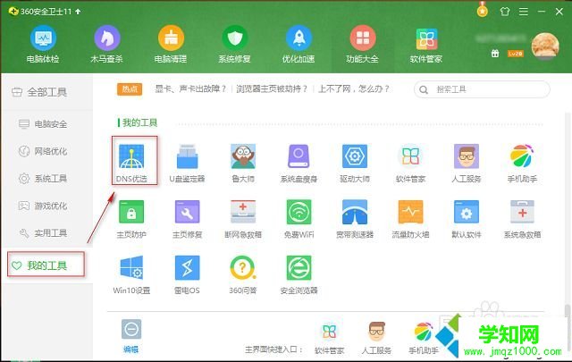This screenshot has width=572, height=362.
Task: Open the 免费WiFi tool
Action: [x=299, y=219]
